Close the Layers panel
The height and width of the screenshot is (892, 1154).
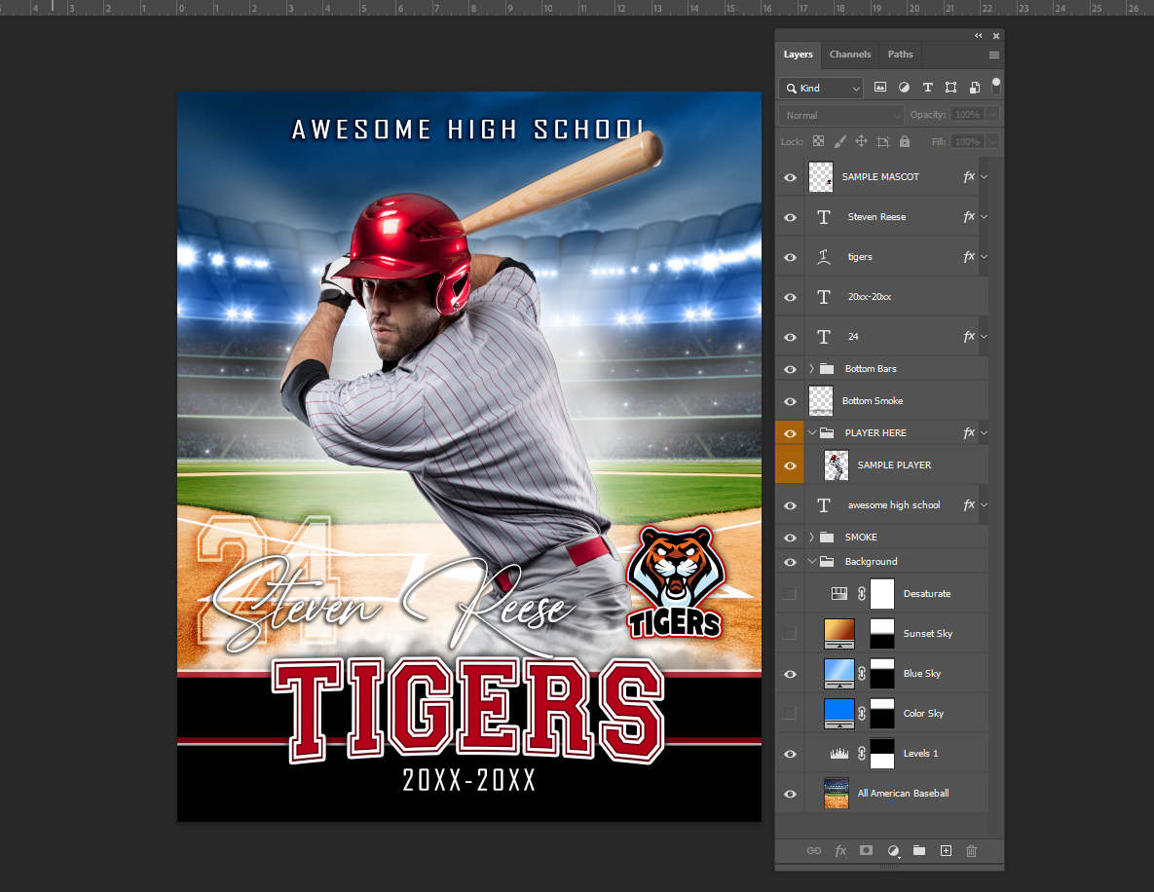coord(996,36)
